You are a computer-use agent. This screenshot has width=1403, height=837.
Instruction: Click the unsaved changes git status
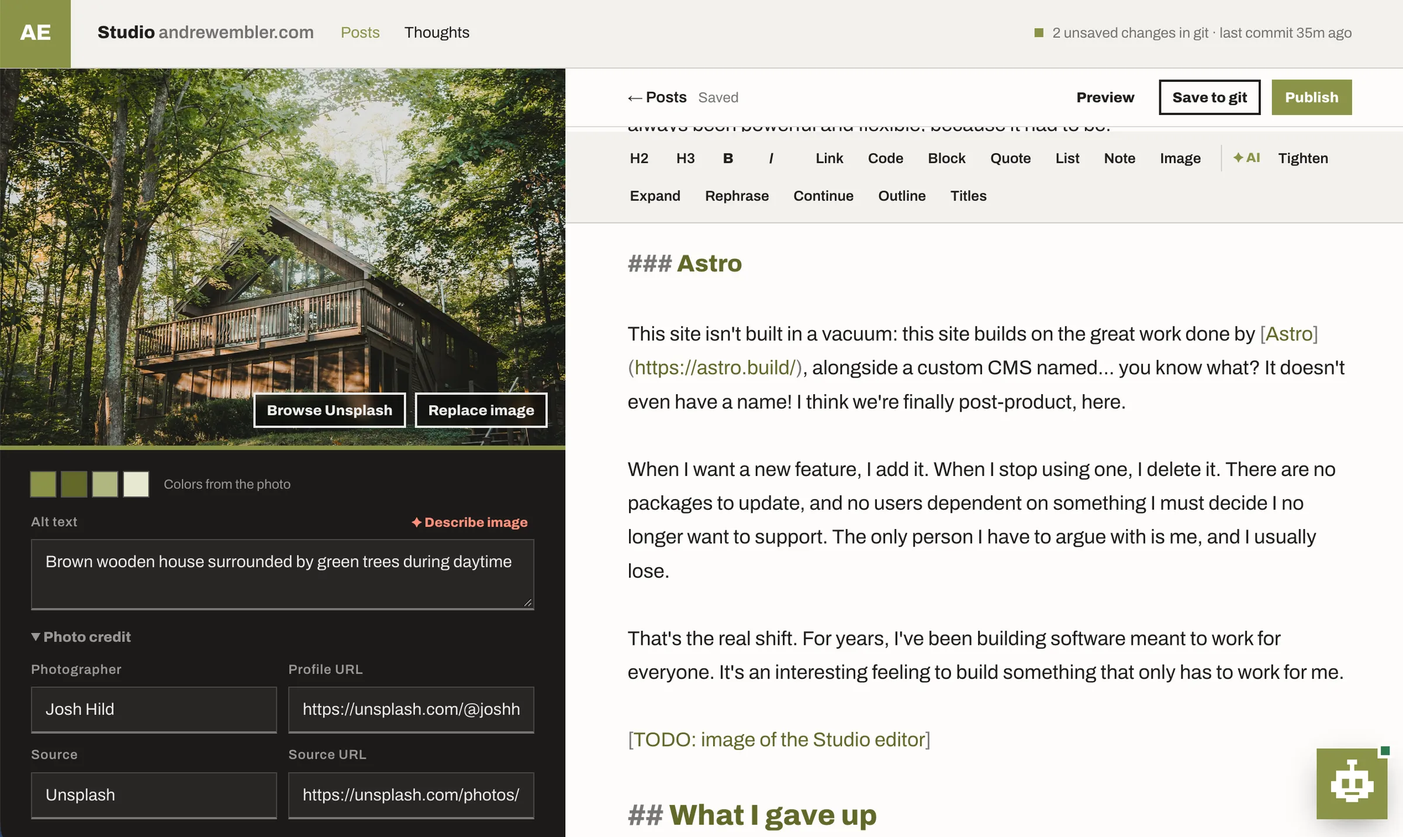tap(1193, 33)
